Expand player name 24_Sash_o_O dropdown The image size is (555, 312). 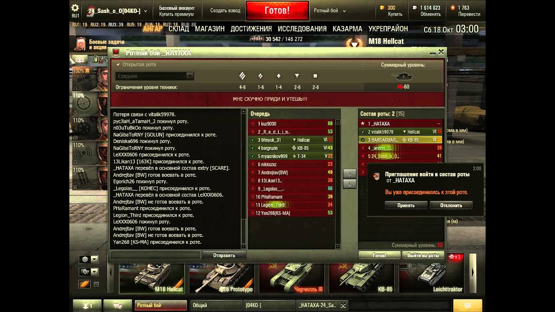145,11
